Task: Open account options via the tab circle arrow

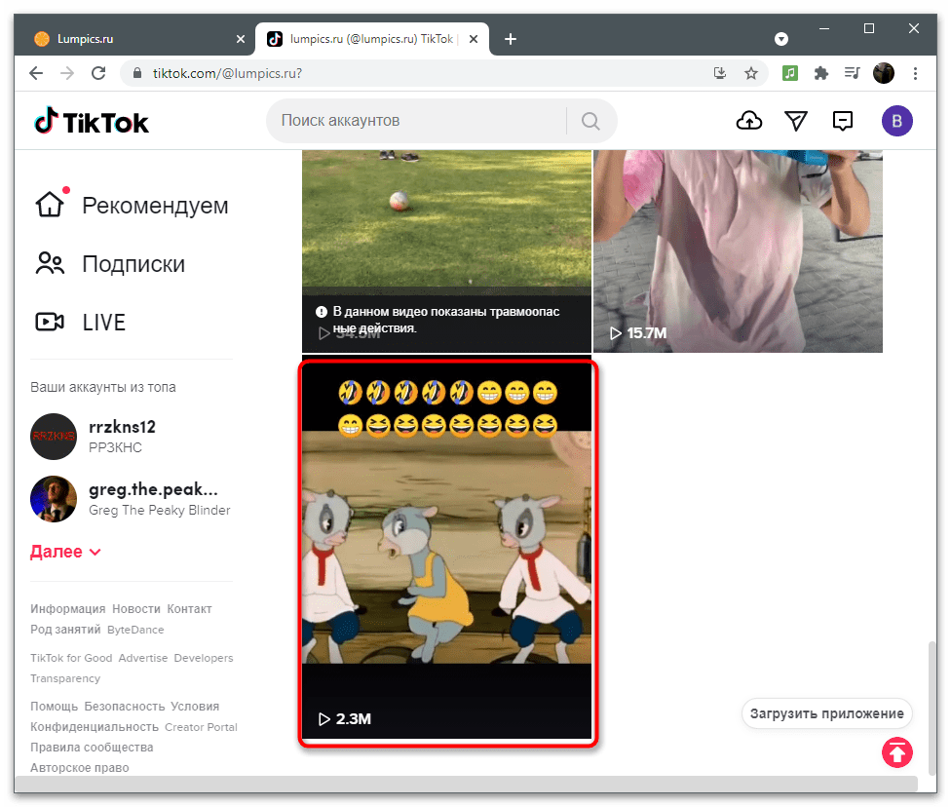Action: (x=781, y=39)
